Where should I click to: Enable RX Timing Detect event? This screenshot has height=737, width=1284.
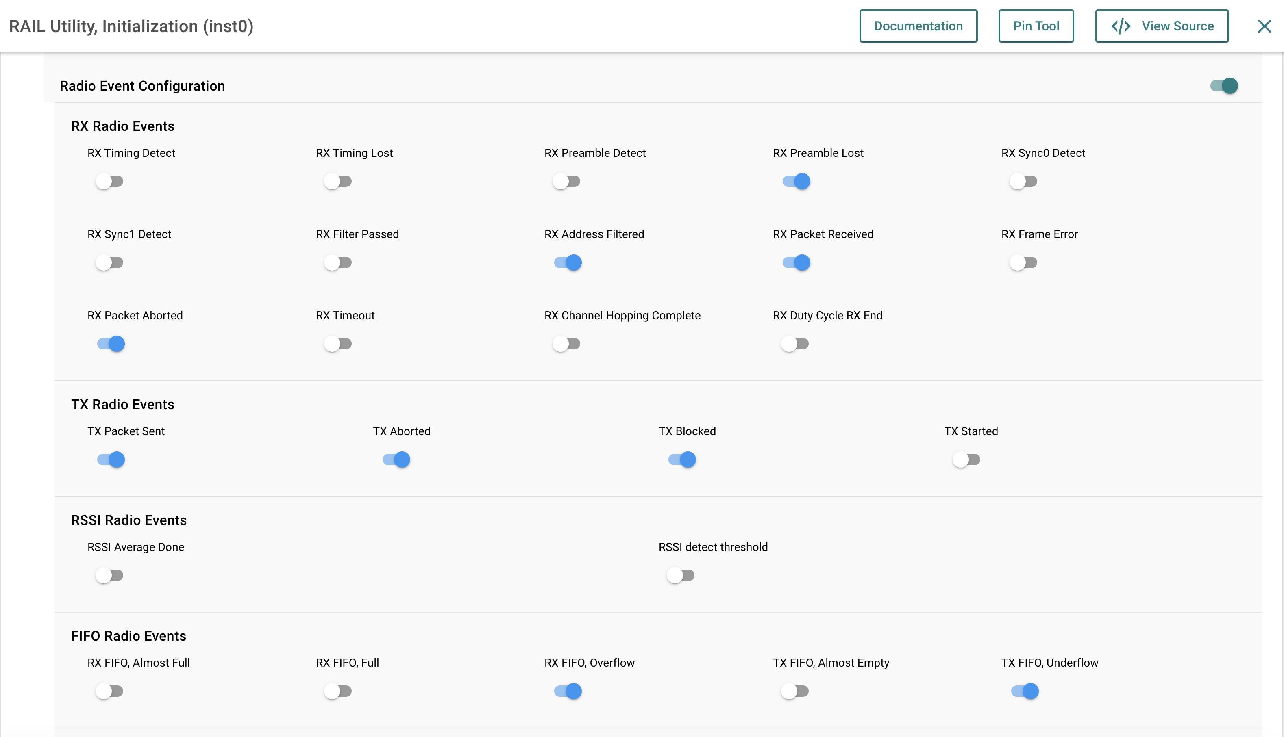109,181
